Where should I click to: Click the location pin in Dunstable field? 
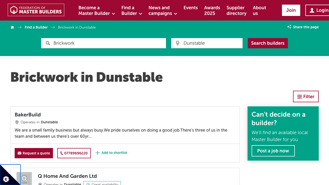click(177, 43)
